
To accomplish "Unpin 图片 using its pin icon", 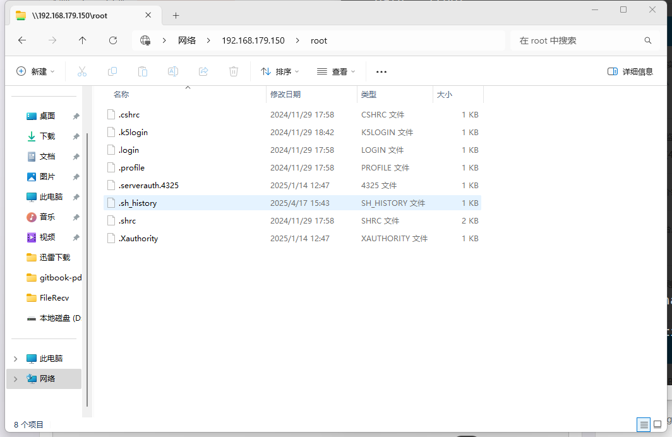I will [x=76, y=177].
